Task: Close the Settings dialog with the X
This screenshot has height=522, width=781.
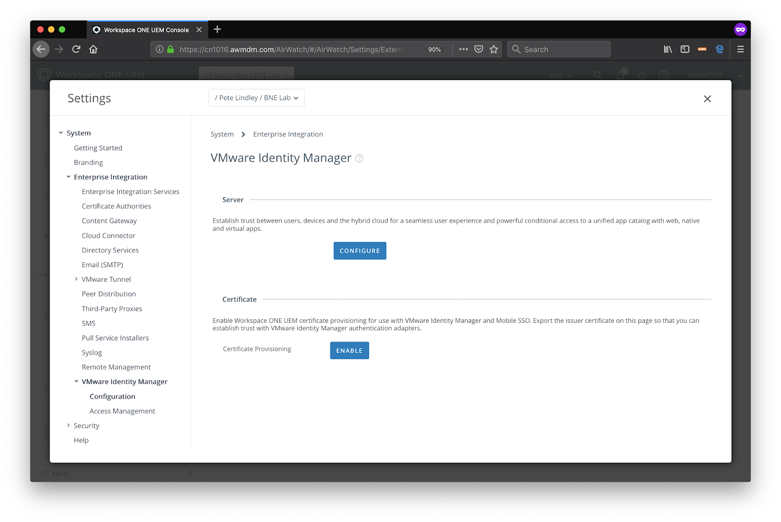Action: click(707, 99)
